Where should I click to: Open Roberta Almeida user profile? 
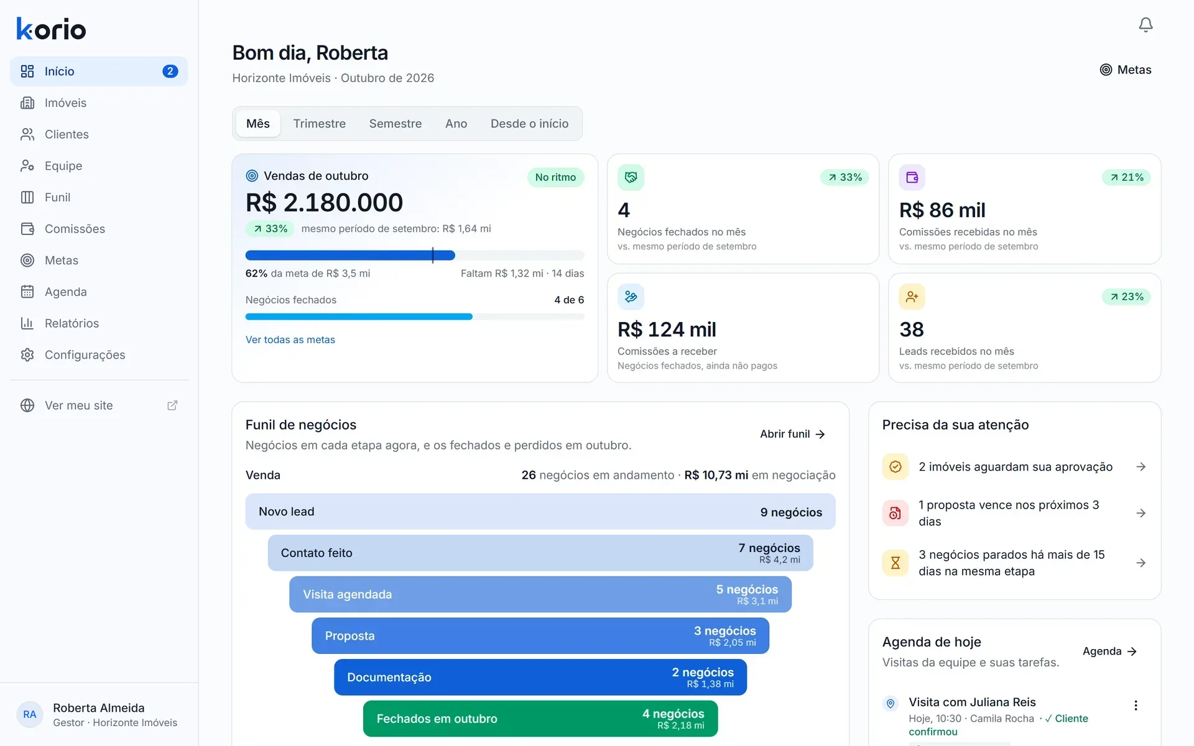coord(99,714)
